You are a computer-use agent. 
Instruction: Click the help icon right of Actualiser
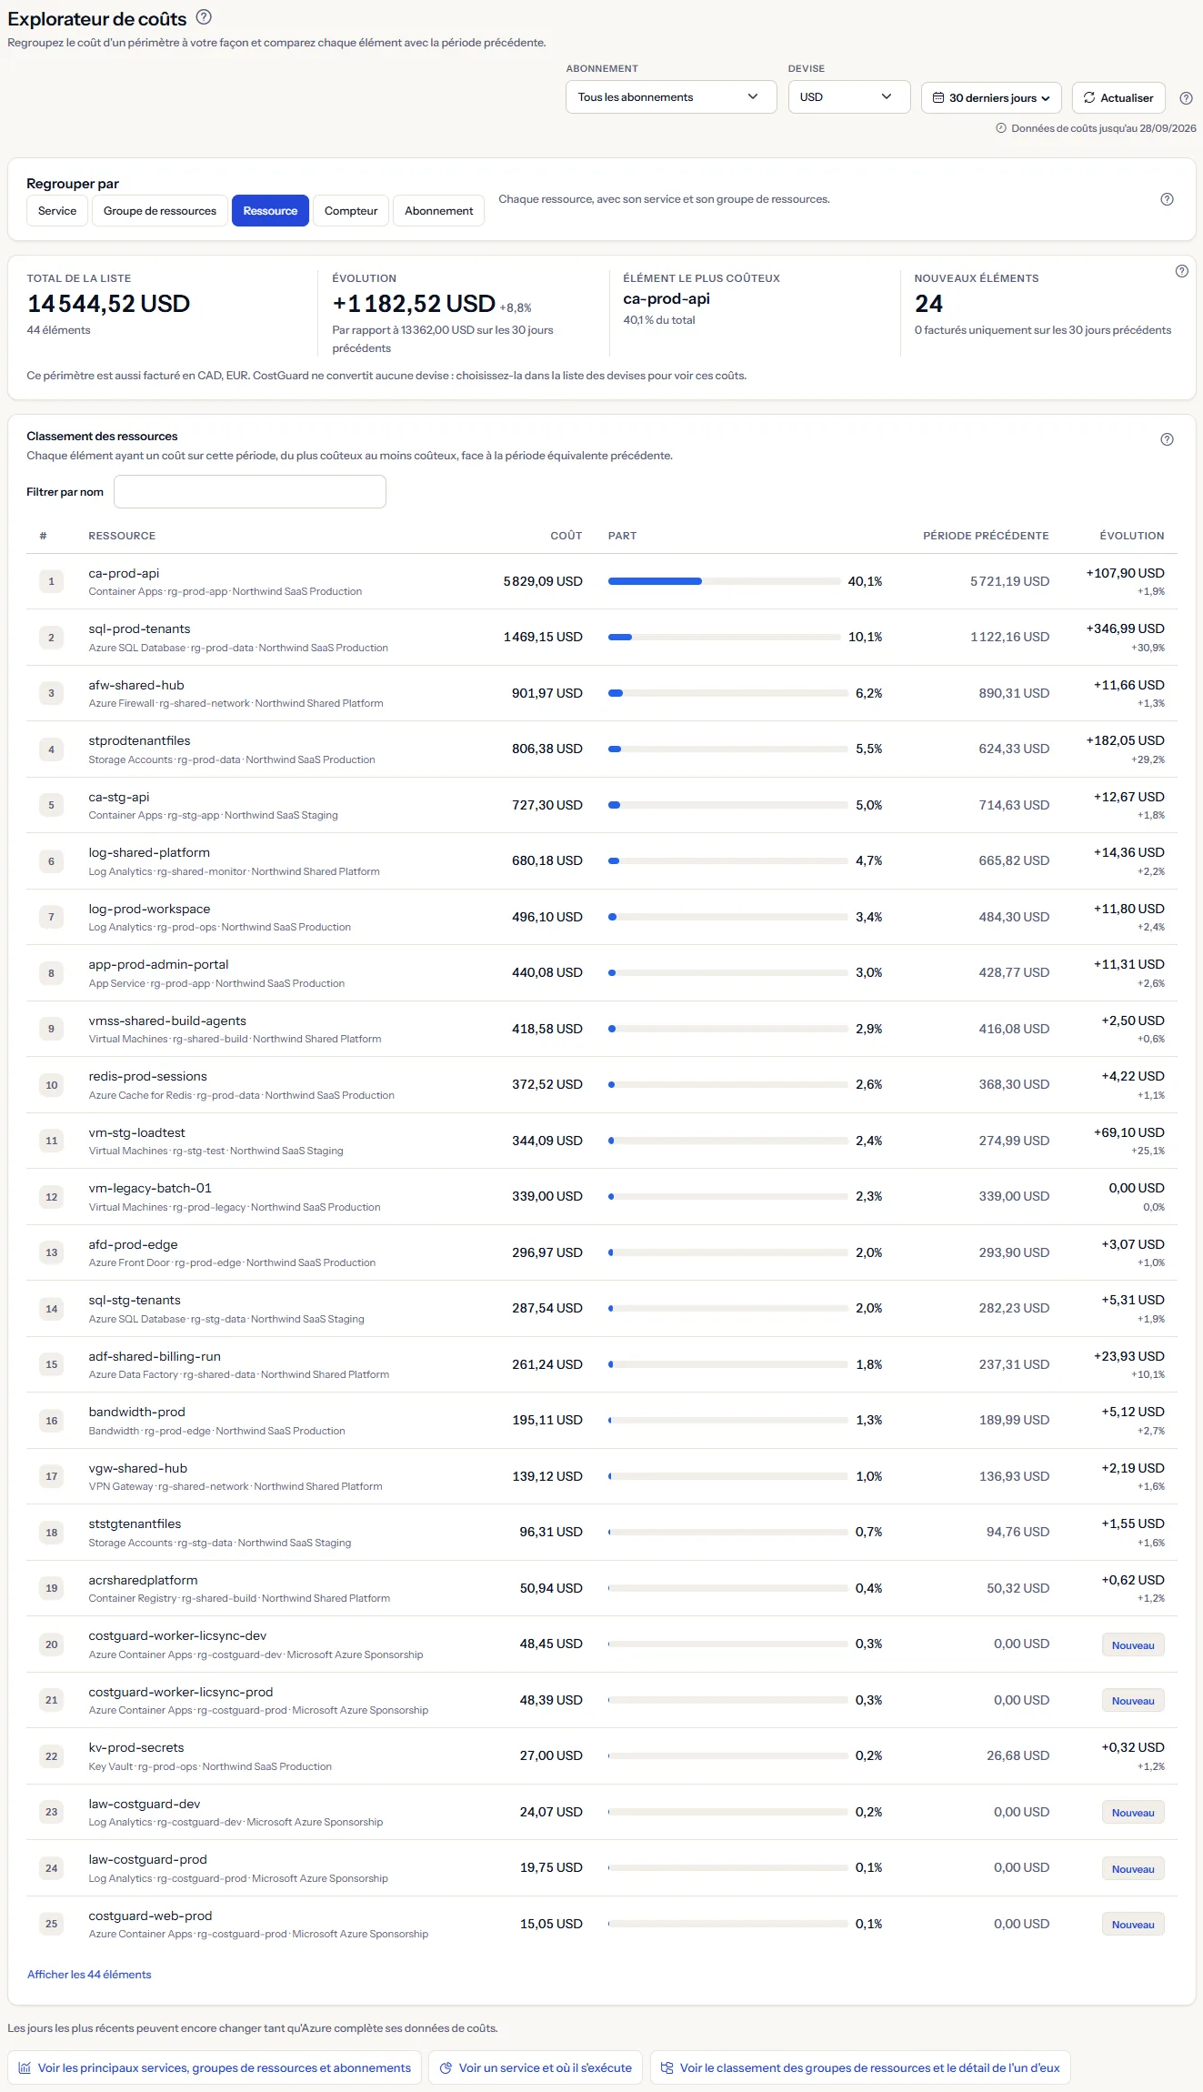click(x=1186, y=98)
